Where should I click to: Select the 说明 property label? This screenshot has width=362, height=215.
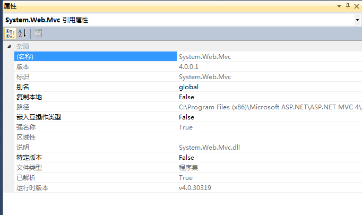(23, 148)
